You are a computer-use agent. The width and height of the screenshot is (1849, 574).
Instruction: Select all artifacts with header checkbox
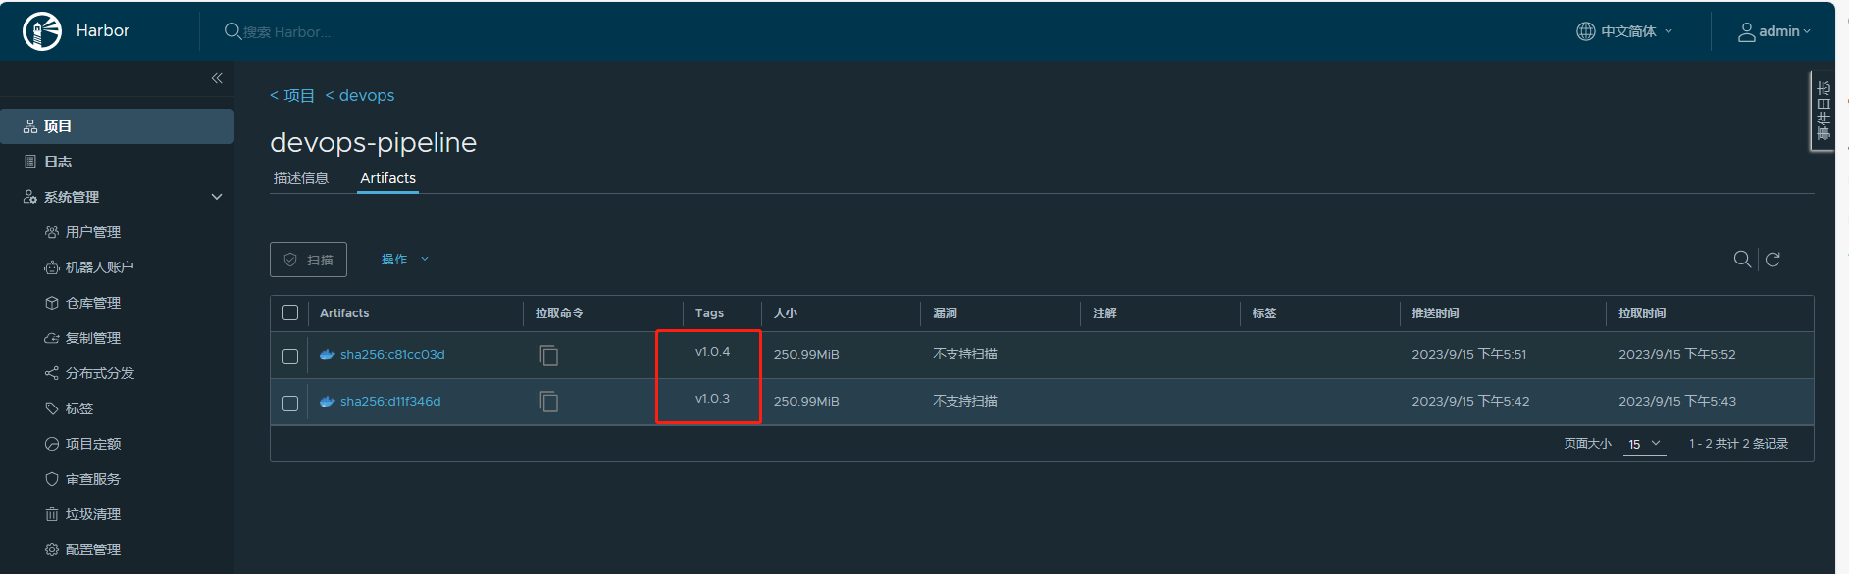(x=290, y=312)
